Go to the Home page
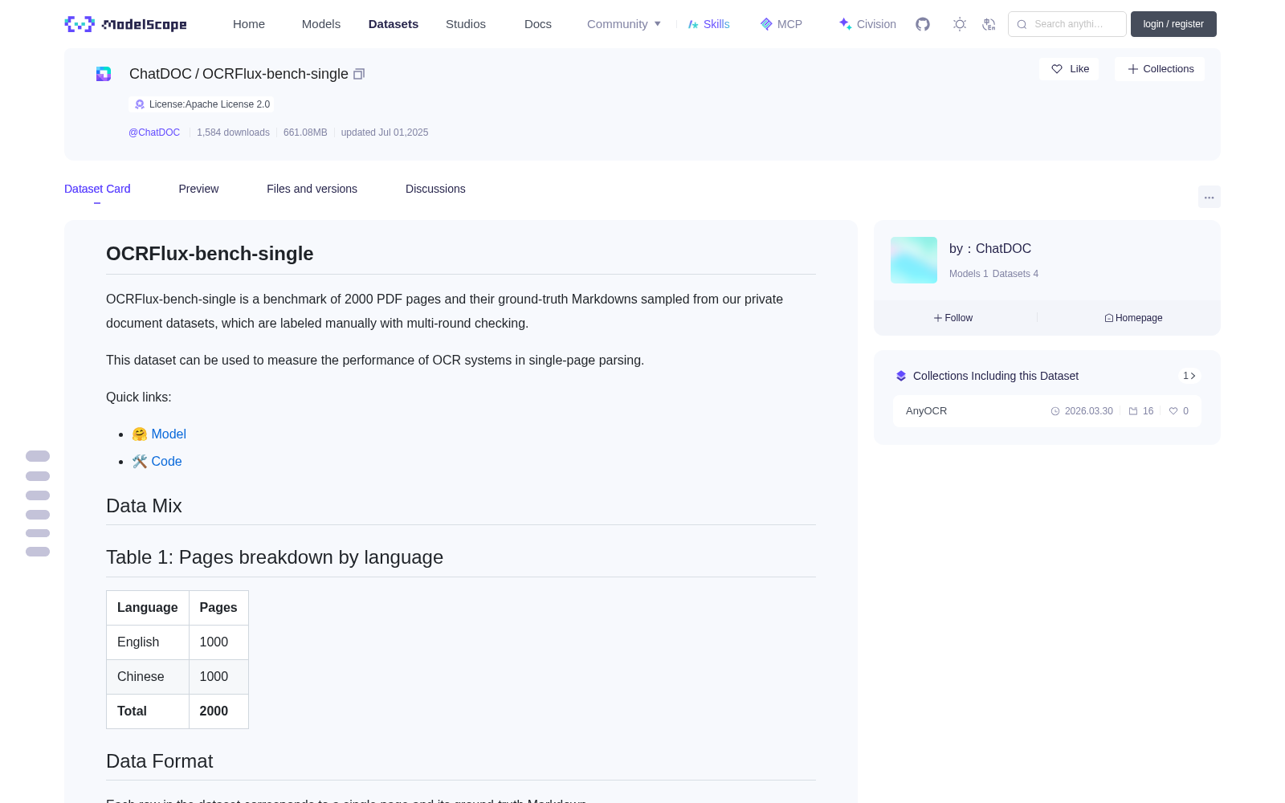1285x803 pixels. (x=249, y=24)
